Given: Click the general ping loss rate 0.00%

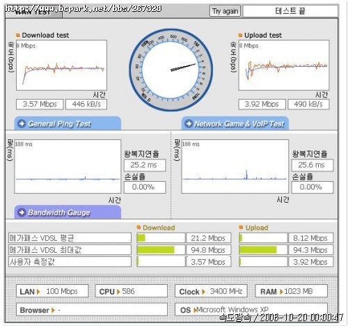Looking at the screenshot, I should tap(145, 187).
